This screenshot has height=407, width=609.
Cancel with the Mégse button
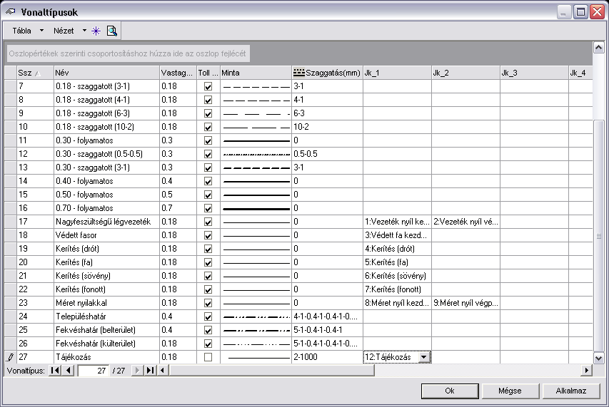click(510, 391)
